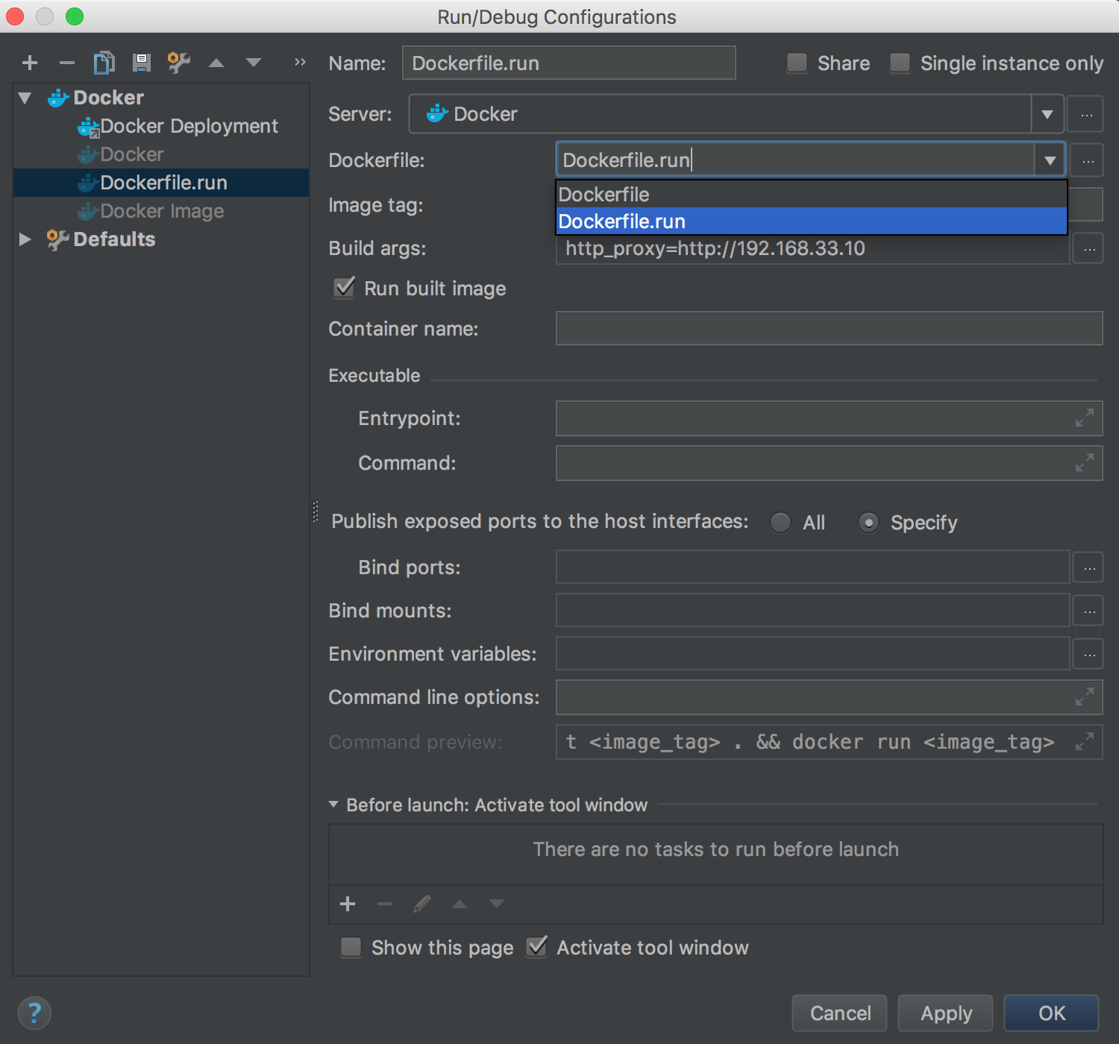Add new configuration with plus icon
Screen dimensions: 1119x1044
(30, 63)
